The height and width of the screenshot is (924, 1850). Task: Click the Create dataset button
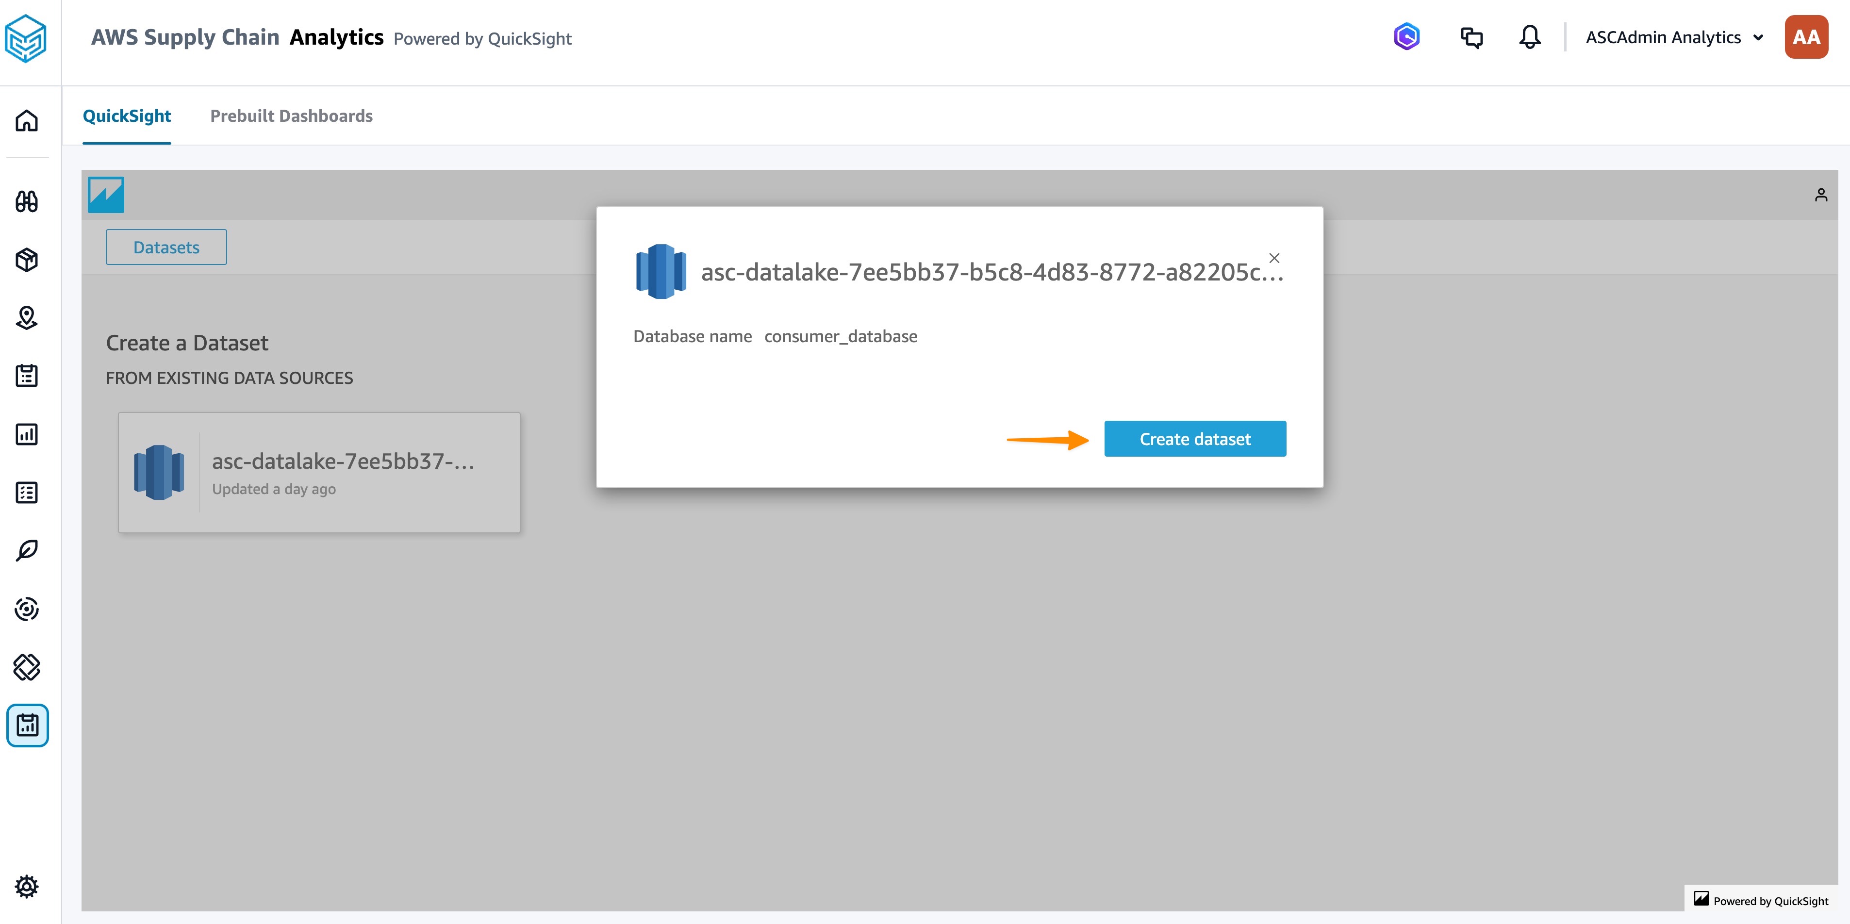pyautogui.click(x=1195, y=439)
